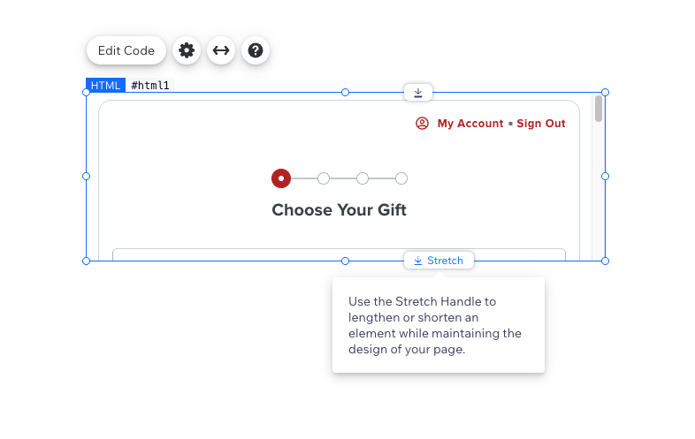This screenshot has height=439, width=695.
Task: Select the fourth step circle
Action: coord(401,178)
